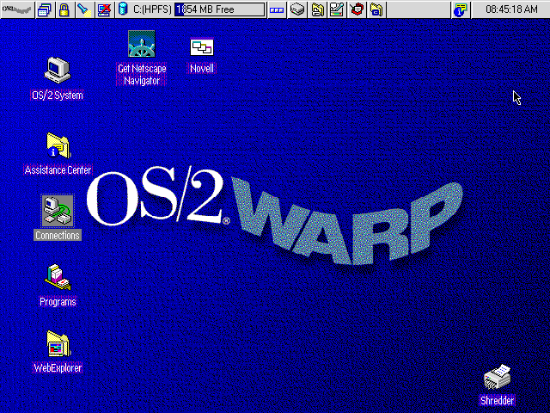This screenshot has width=550, height=413.
Task: Open the OS/2 Warp menu button in WarpCenter
Action: click(17, 9)
